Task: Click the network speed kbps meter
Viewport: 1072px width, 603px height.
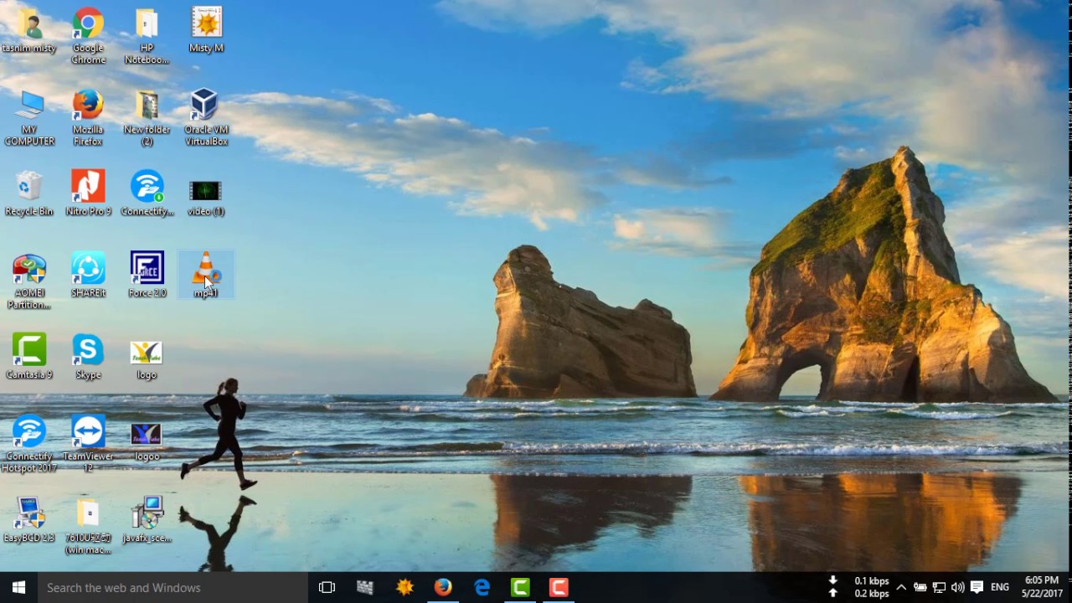Action: coord(861,587)
